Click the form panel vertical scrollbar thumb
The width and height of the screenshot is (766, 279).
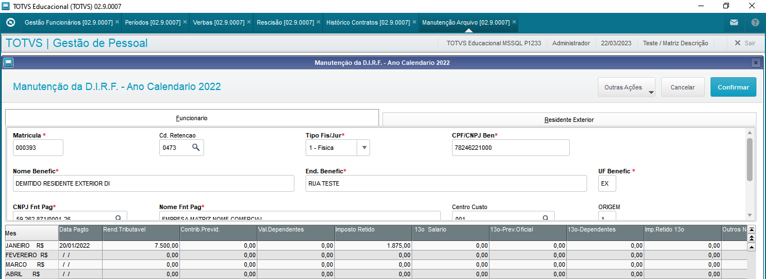[750, 159]
